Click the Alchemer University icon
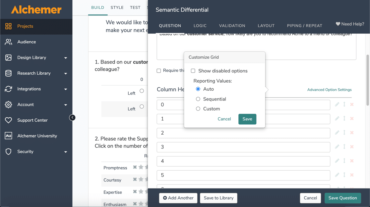Image resolution: width=370 pixels, height=207 pixels. click(8, 136)
